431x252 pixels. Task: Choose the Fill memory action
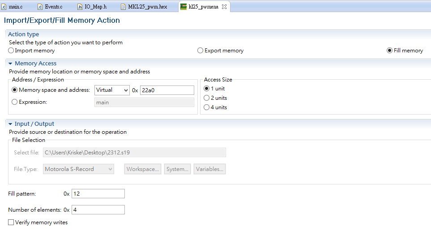(x=390, y=51)
